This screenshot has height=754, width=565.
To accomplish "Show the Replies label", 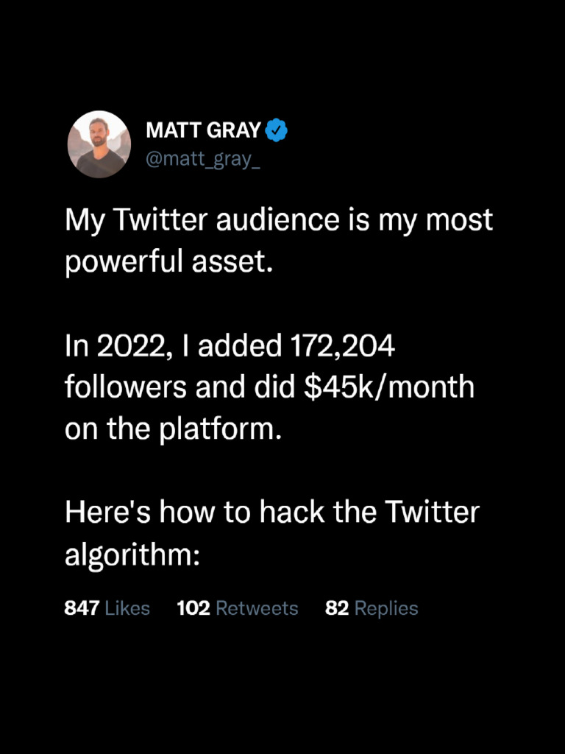I will pos(386,608).
